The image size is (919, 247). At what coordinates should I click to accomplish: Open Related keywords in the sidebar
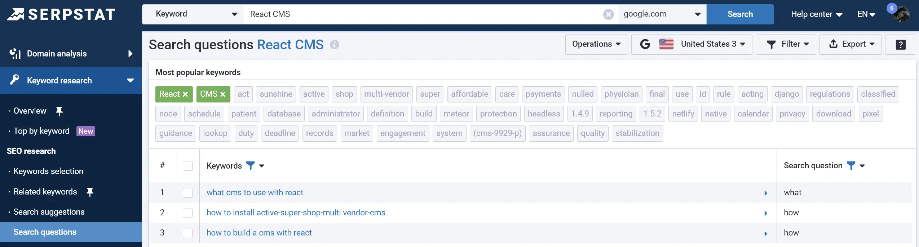[45, 192]
